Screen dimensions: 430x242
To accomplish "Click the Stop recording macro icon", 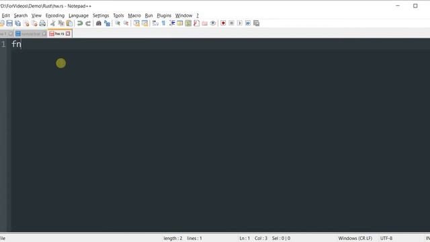I will 231,24.
